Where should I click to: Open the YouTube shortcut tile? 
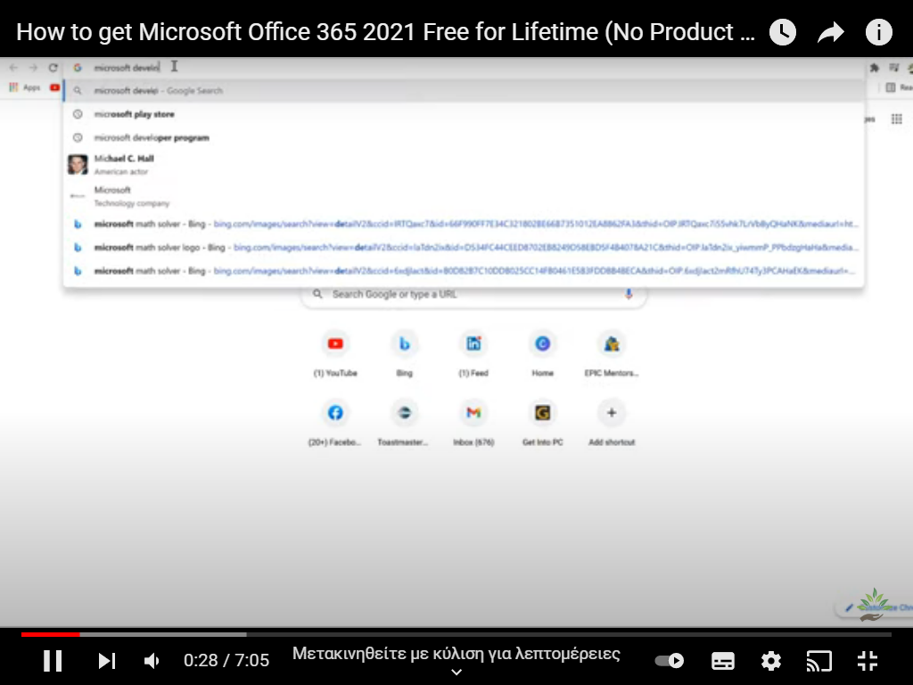click(x=335, y=352)
